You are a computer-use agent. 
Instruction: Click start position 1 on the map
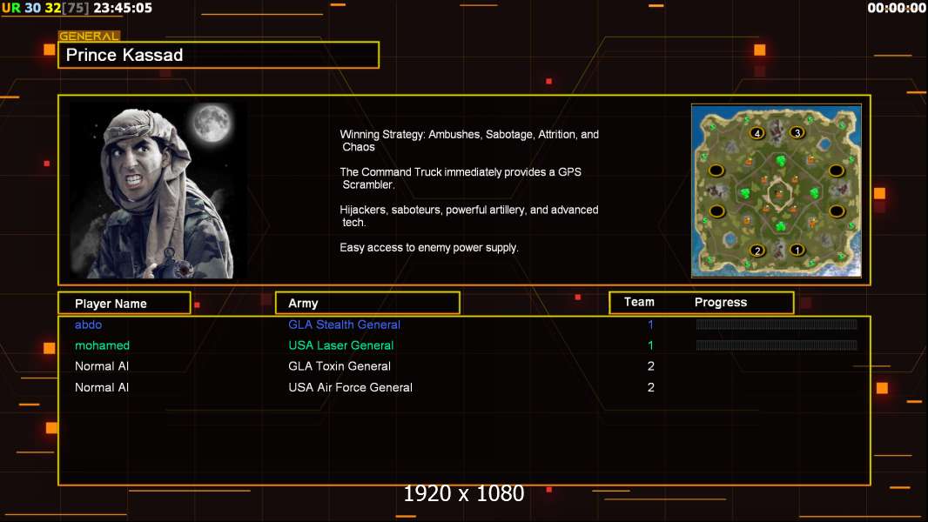click(x=797, y=250)
